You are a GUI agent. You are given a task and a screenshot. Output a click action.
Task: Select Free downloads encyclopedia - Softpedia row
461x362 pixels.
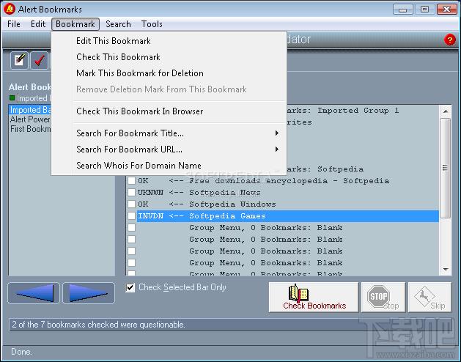pyautogui.click(x=288, y=180)
